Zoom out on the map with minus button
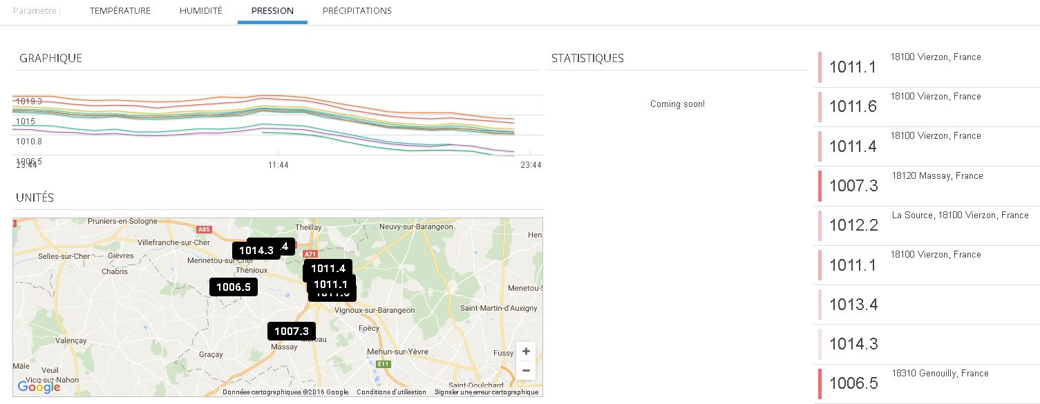Image resolution: width=1040 pixels, height=404 pixels. point(526,370)
